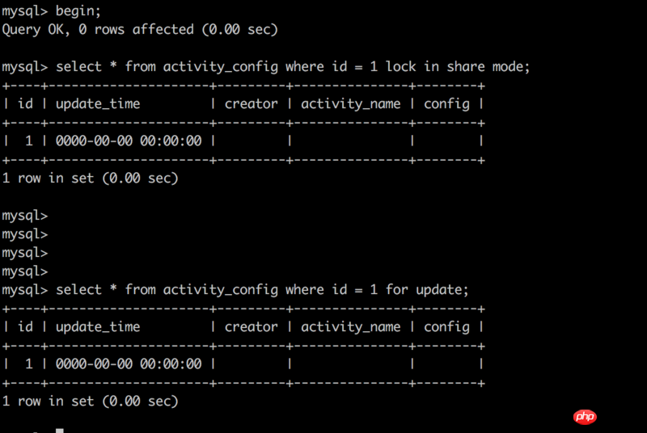Click first '1 row in set' message
Image resolution: width=647 pixels, height=433 pixels.
click(90, 179)
